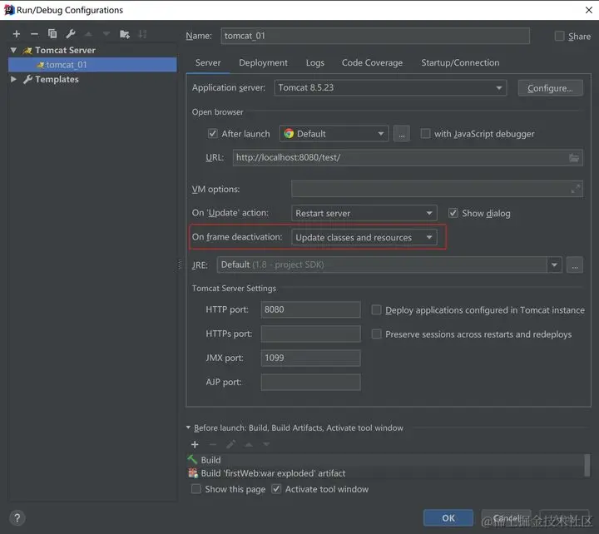
Task: Move before launch task up
Action: (249, 445)
